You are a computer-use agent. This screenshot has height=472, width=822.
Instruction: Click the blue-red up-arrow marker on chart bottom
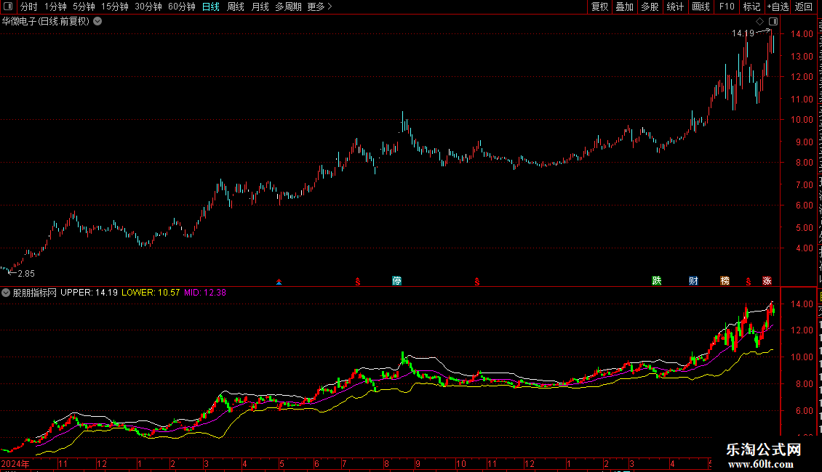(x=279, y=282)
